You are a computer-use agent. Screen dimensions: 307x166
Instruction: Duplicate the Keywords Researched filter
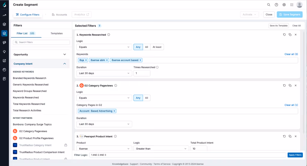tap(290, 35)
